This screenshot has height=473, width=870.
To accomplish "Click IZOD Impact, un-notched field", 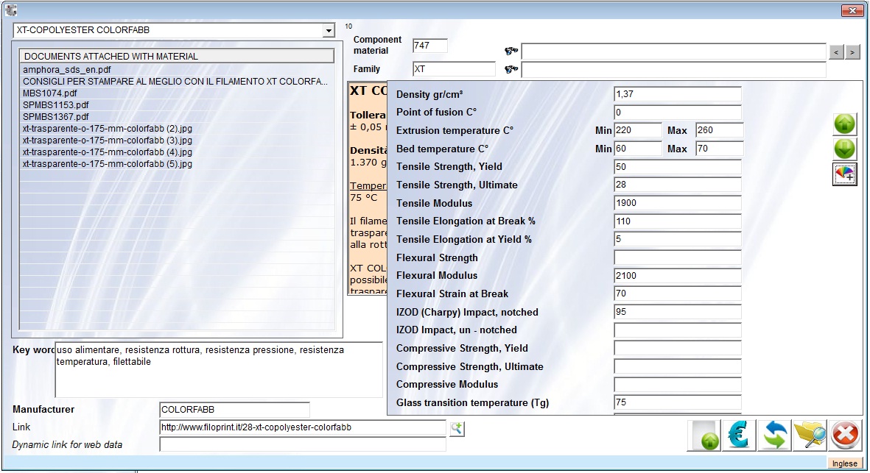I will (678, 330).
